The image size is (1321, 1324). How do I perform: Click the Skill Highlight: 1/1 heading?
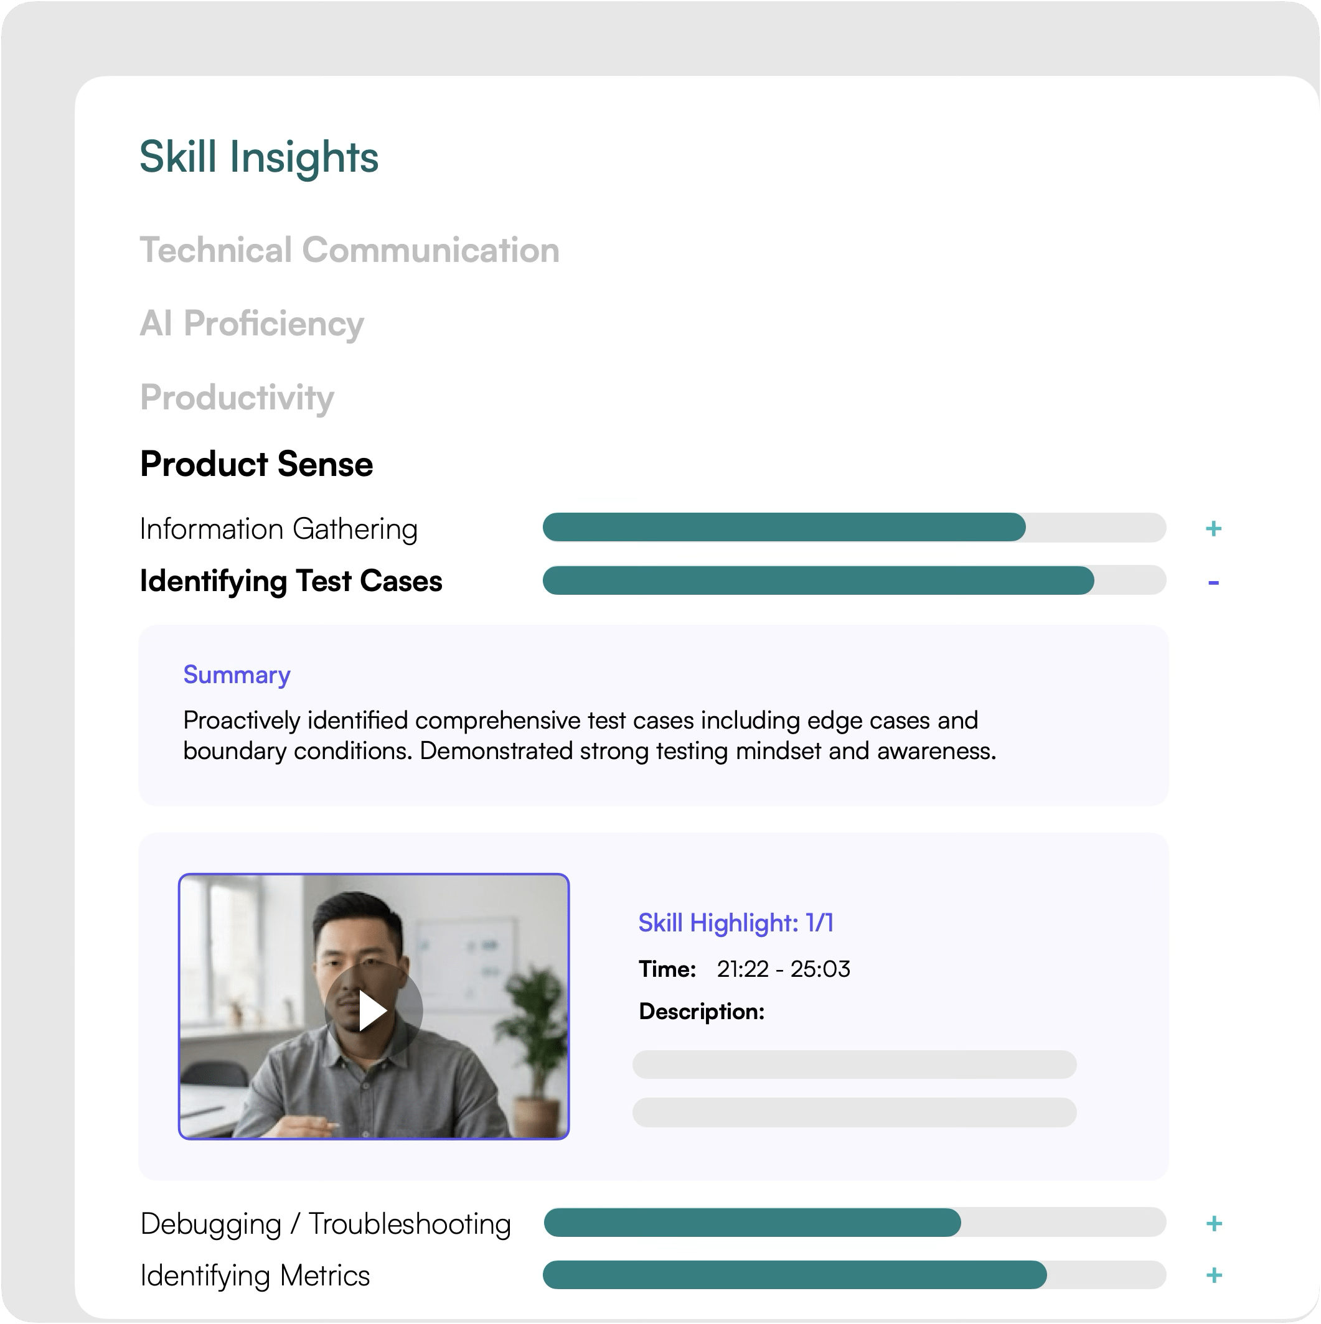[x=736, y=923]
